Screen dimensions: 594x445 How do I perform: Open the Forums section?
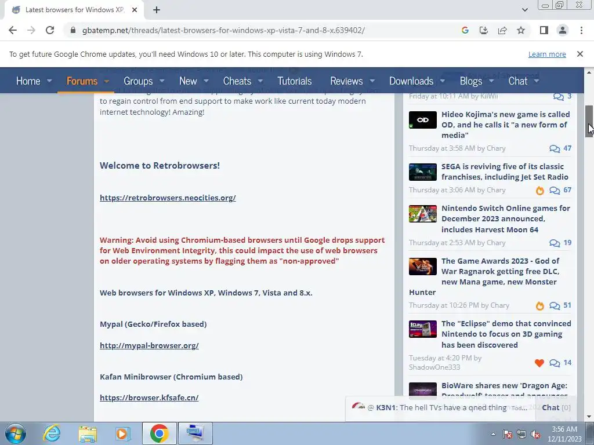click(x=82, y=81)
